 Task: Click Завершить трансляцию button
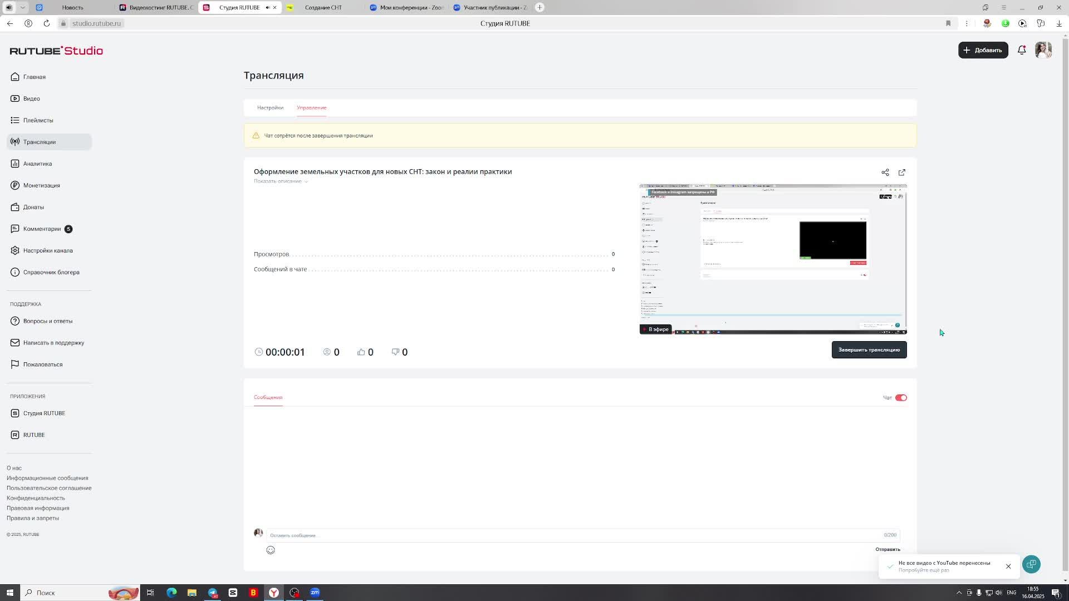coord(869,350)
